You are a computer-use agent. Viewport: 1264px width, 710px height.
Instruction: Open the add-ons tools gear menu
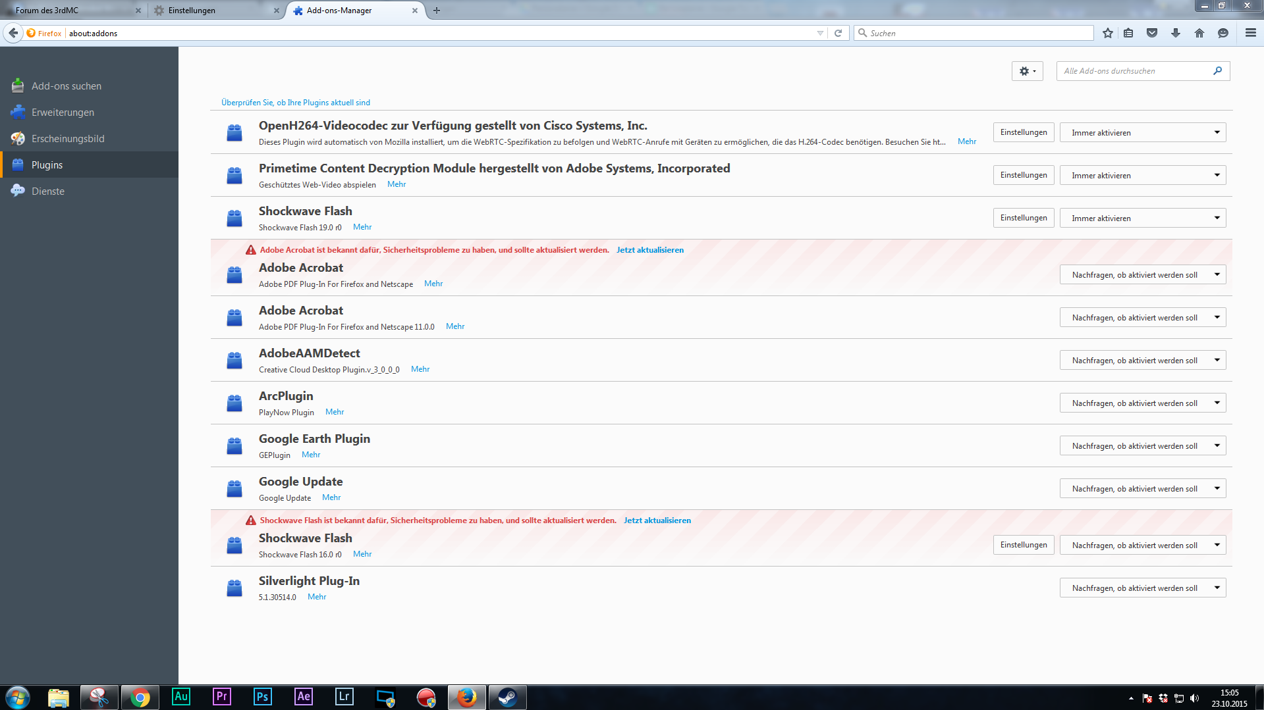pyautogui.click(x=1028, y=71)
